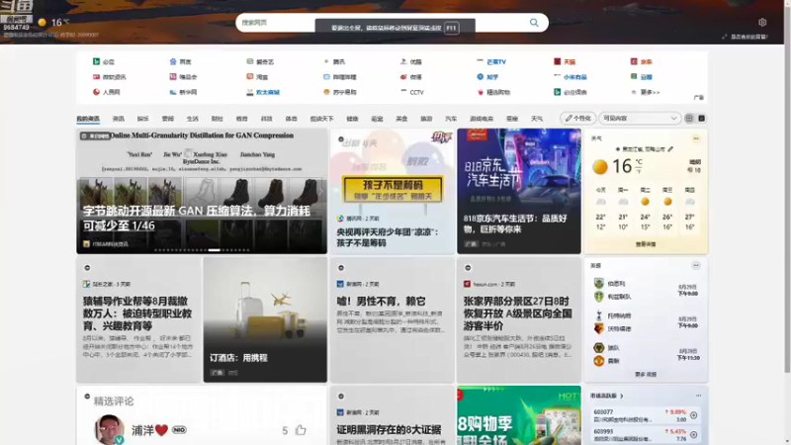Like the comment by 浦洋
The width and height of the screenshot is (791, 445).
click(301, 430)
